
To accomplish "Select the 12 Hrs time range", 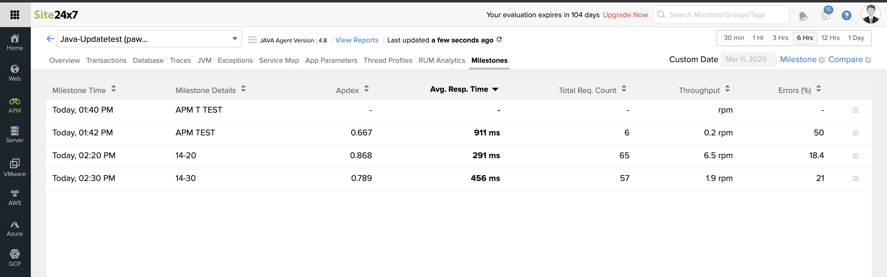I will click(830, 38).
